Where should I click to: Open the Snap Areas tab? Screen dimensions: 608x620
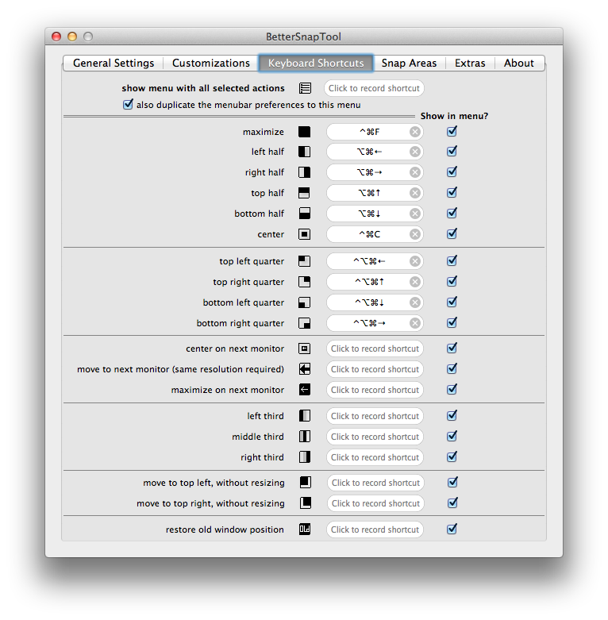pos(409,64)
